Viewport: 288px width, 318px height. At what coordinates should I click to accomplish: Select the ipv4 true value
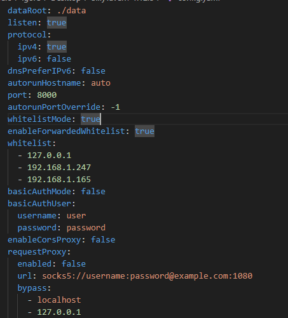(x=57, y=47)
